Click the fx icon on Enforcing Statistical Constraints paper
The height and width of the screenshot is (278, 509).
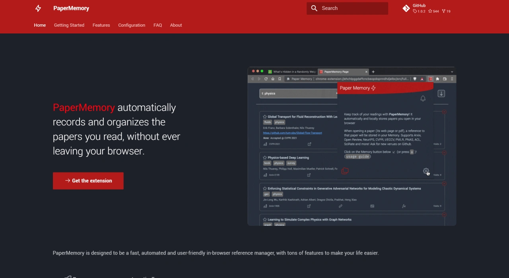click(x=404, y=206)
